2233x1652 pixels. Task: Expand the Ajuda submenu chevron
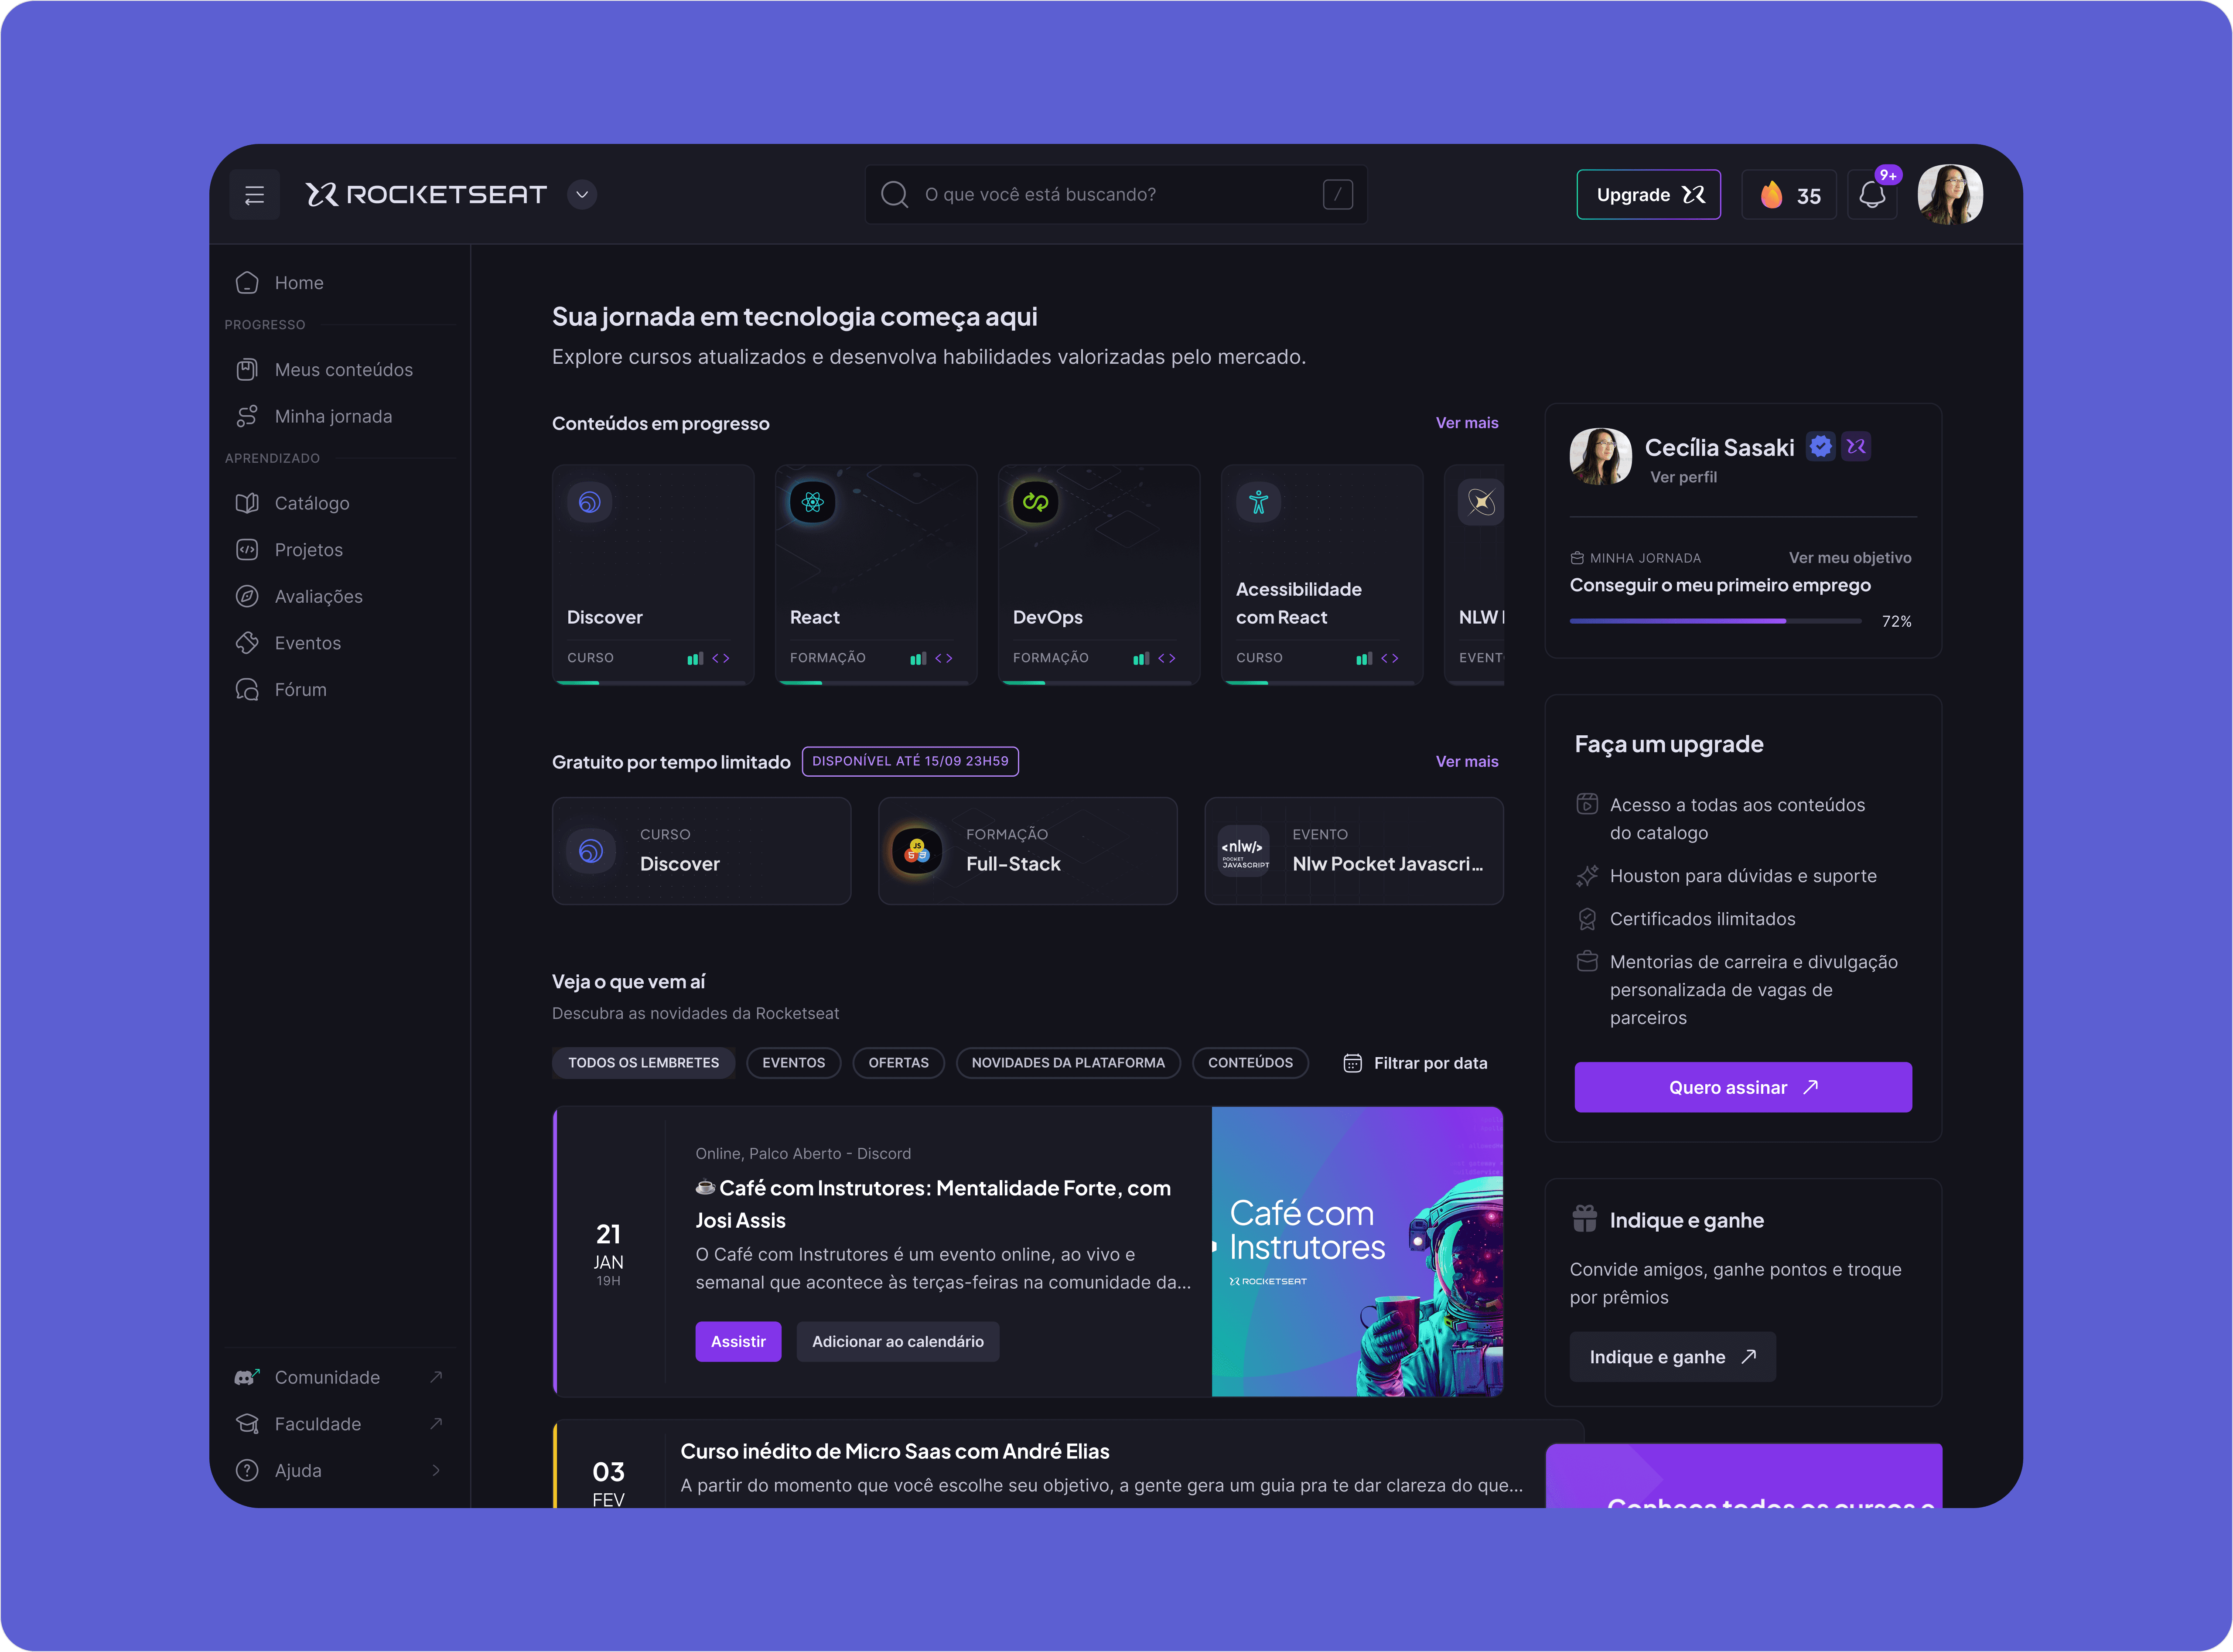(x=436, y=1471)
